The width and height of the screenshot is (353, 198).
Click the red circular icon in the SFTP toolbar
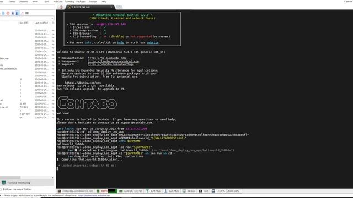pyautogui.click(x=8, y=13)
